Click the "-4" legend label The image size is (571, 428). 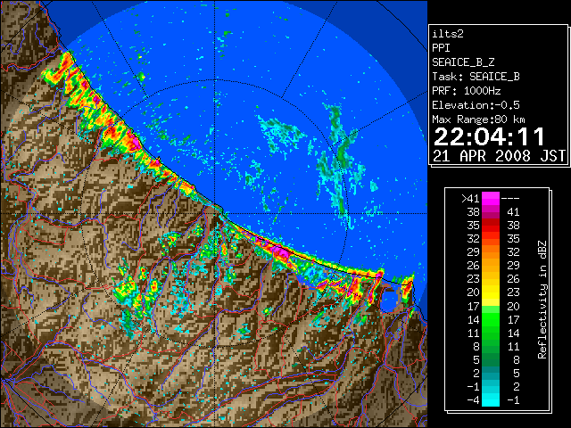point(473,399)
